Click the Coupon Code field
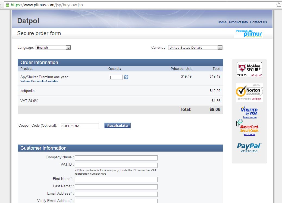The width and height of the screenshot is (282, 203). click(80, 126)
